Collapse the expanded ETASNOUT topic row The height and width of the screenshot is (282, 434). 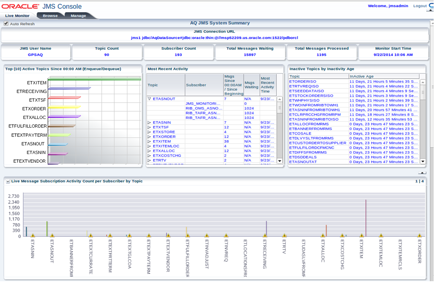click(150, 98)
